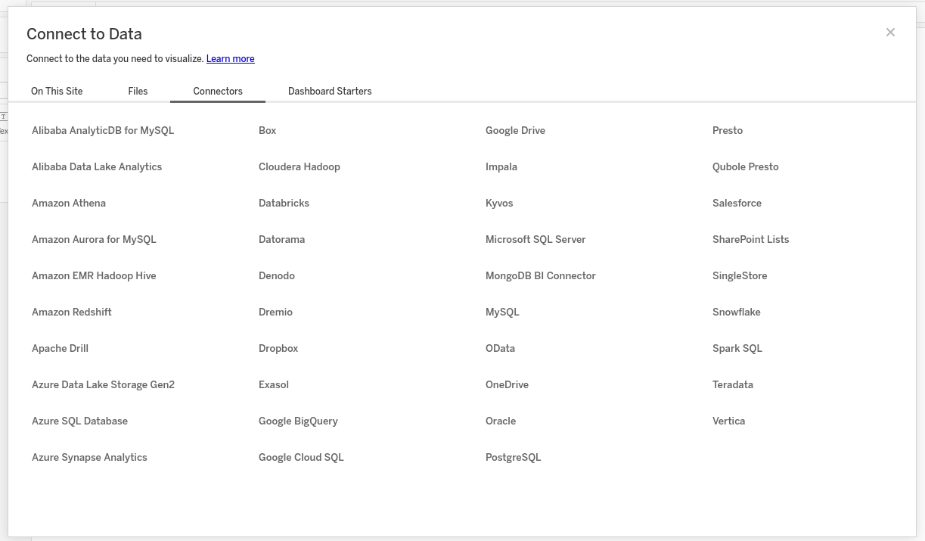
Task: Choose the Qubole Presto connector
Action: pyautogui.click(x=745, y=166)
